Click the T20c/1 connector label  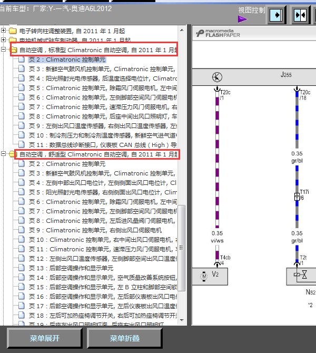tap(225, 95)
